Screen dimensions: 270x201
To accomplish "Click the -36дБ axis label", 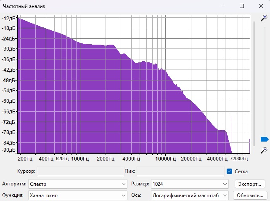I will click(8, 59).
